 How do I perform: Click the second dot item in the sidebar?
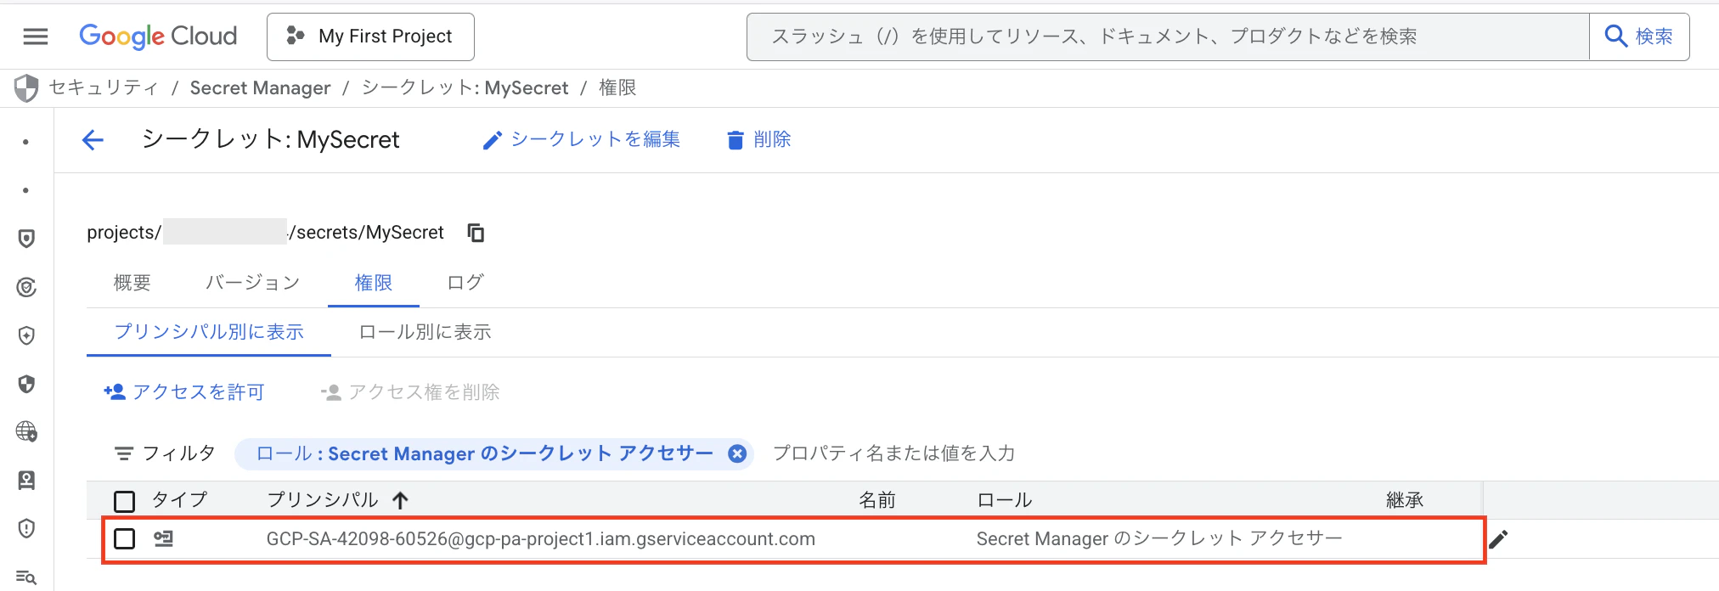(x=26, y=190)
